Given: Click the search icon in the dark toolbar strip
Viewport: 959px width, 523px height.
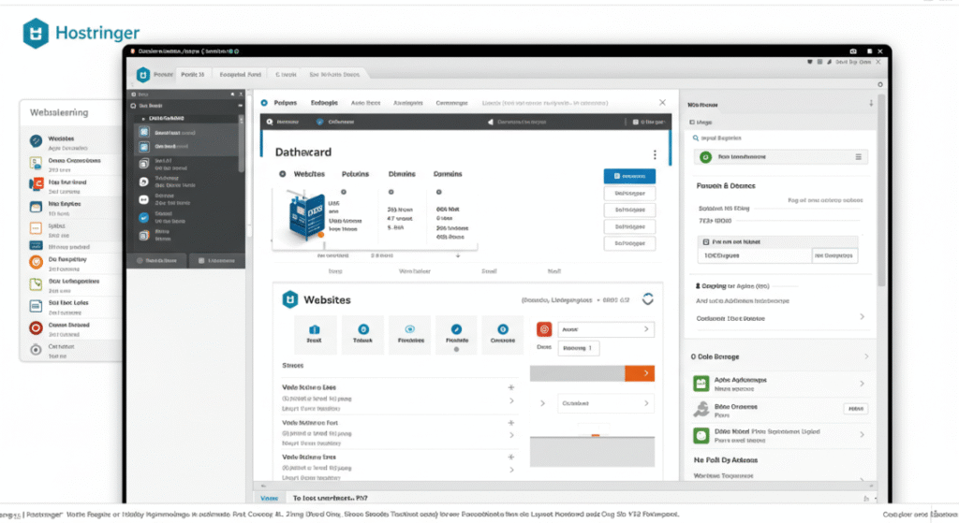Looking at the screenshot, I should click(270, 122).
